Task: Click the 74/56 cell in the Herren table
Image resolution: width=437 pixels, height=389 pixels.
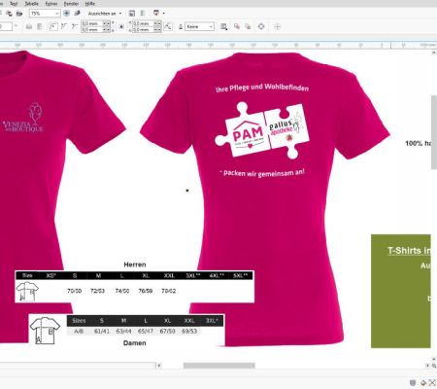Action: pos(122,291)
